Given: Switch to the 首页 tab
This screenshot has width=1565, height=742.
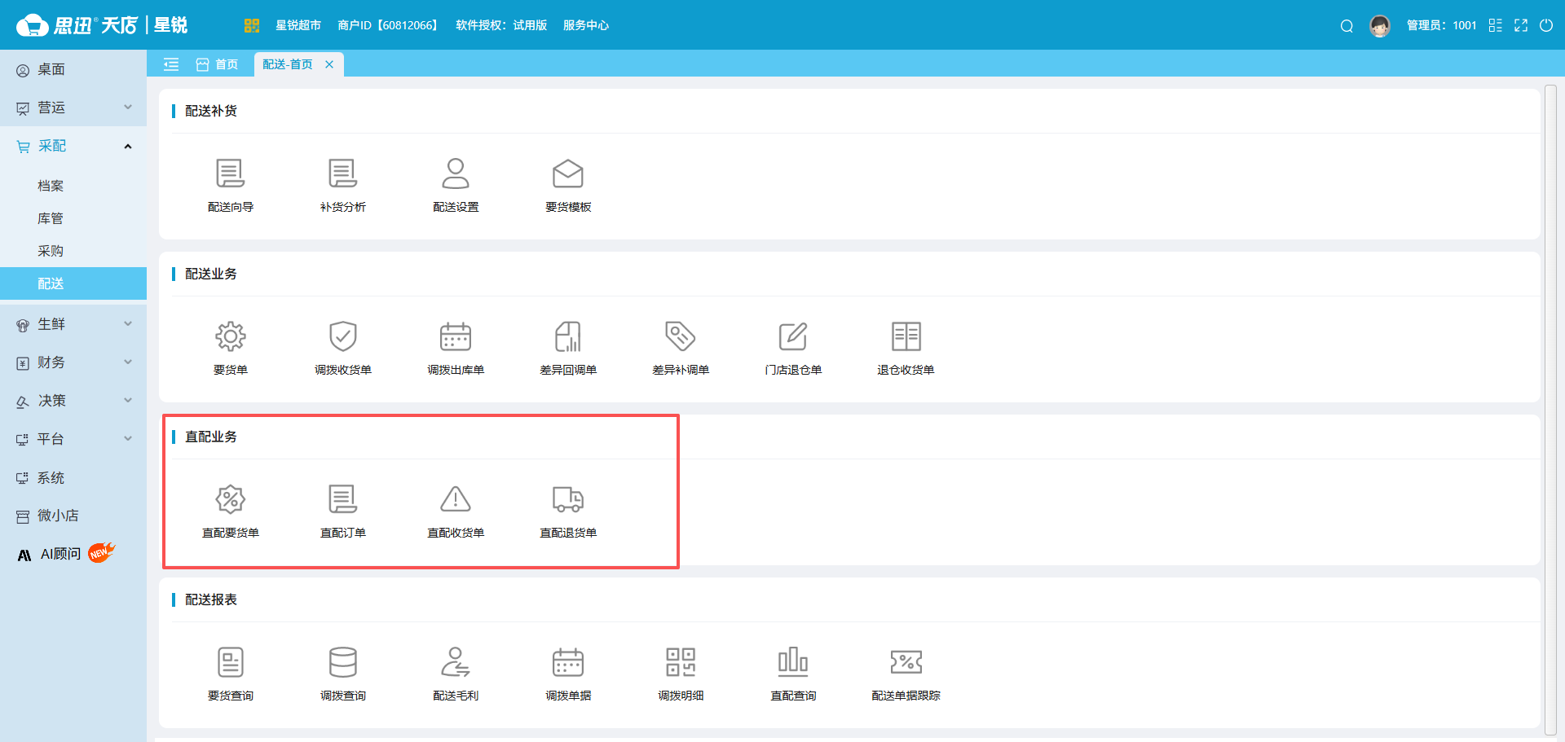Looking at the screenshot, I should pyautogui.click(x=218, y=64).
